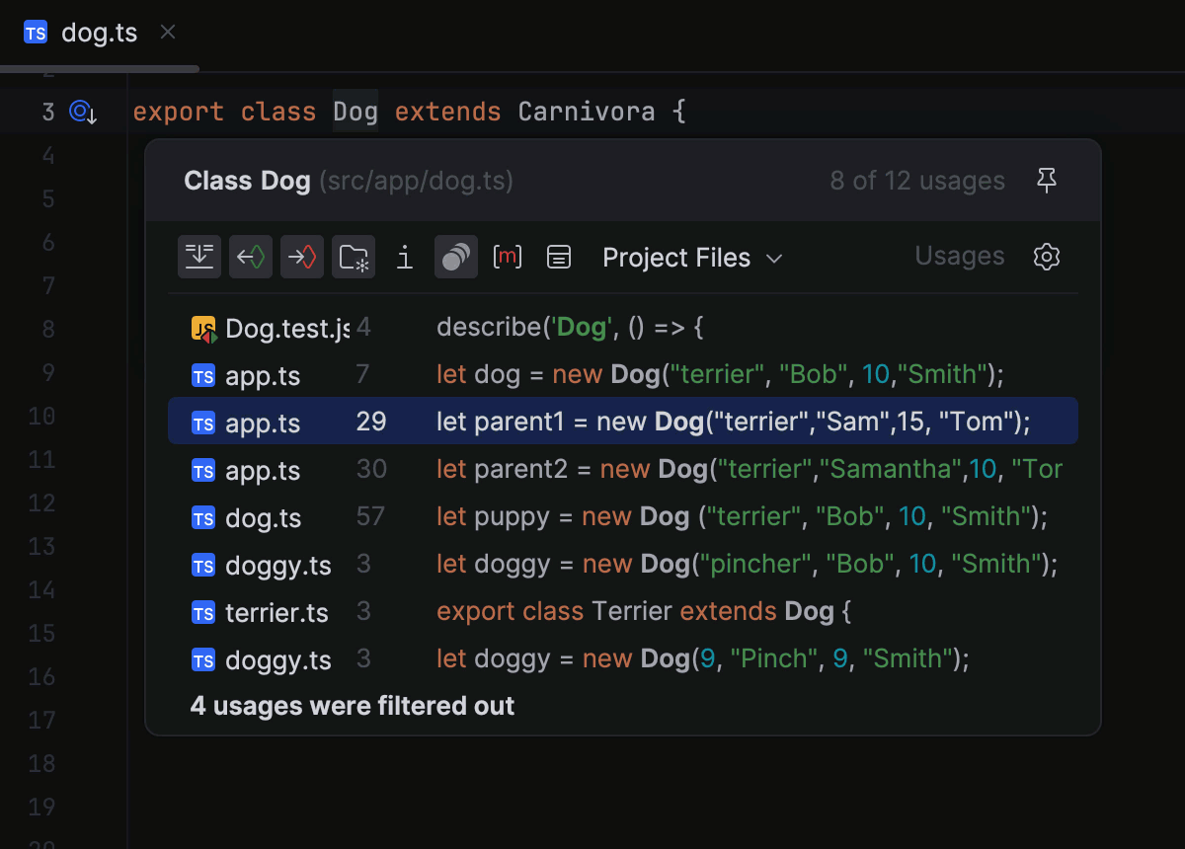The image size is (1185, 849).
Task: Click the JS file icon next to Dog.test.js
Action: coord(202,327)
